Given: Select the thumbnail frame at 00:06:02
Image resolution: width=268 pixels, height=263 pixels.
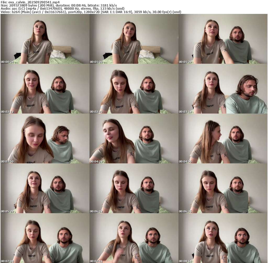Looking at the screenshot, I should [x=134, y=188].
